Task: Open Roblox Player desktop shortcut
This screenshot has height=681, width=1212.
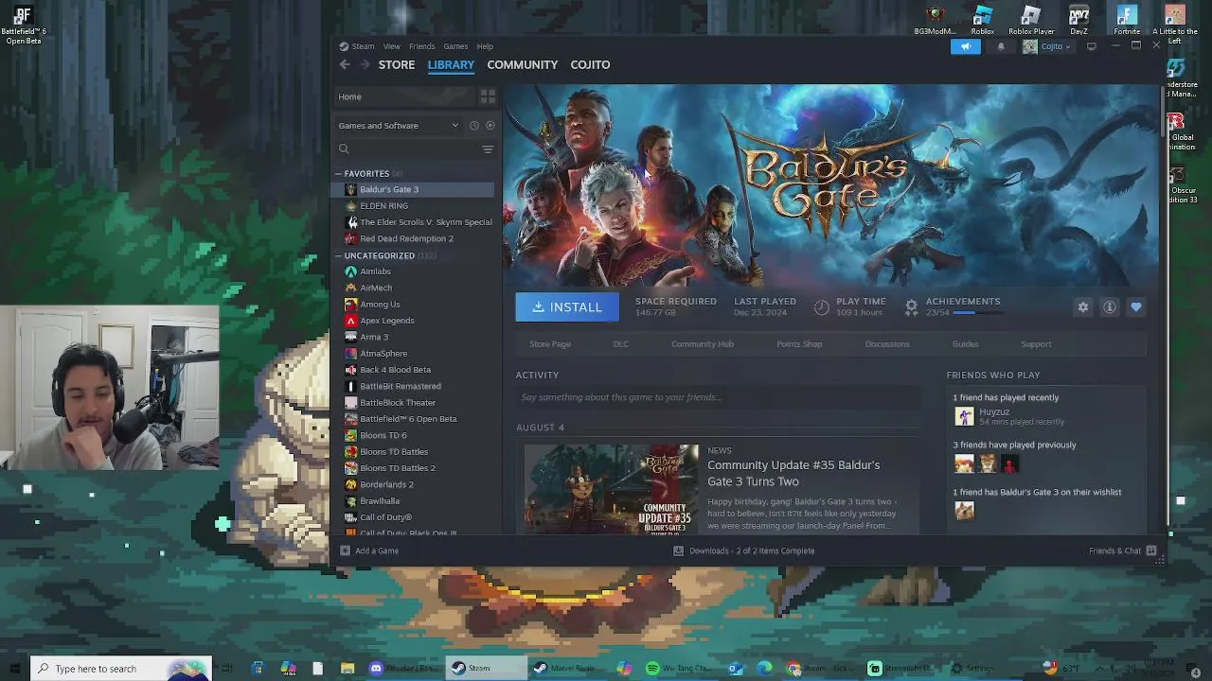Action: pyautogui.click(x=1031, y=19)
